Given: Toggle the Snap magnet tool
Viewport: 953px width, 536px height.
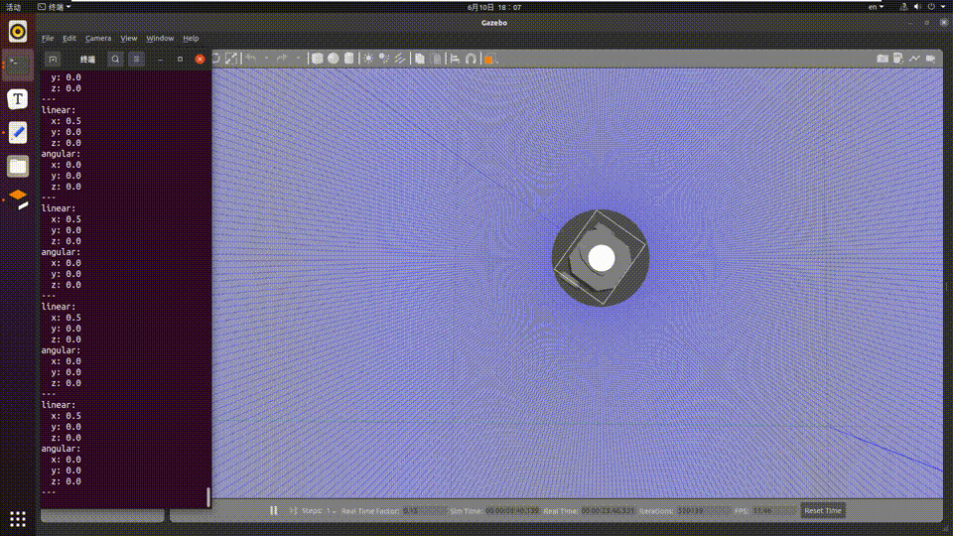Looking at the screenshot, I should coord(471,59).
